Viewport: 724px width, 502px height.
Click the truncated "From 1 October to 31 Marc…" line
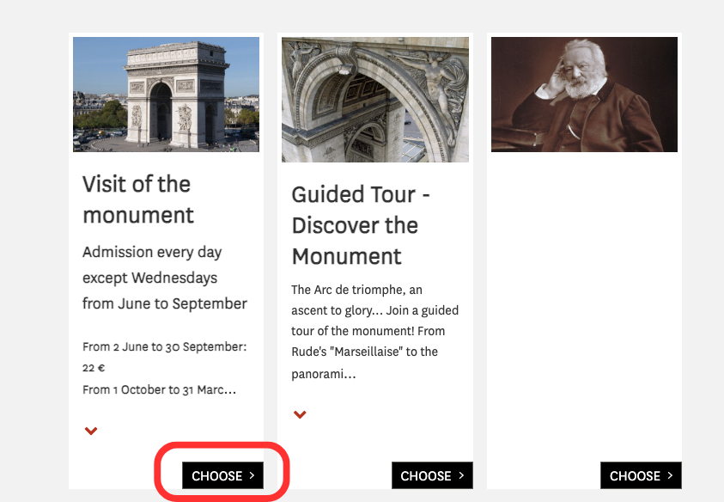(x=159, y=389)
